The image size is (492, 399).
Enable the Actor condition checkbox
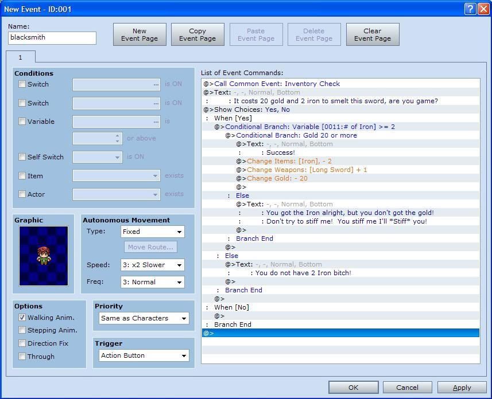pos(22,194)
